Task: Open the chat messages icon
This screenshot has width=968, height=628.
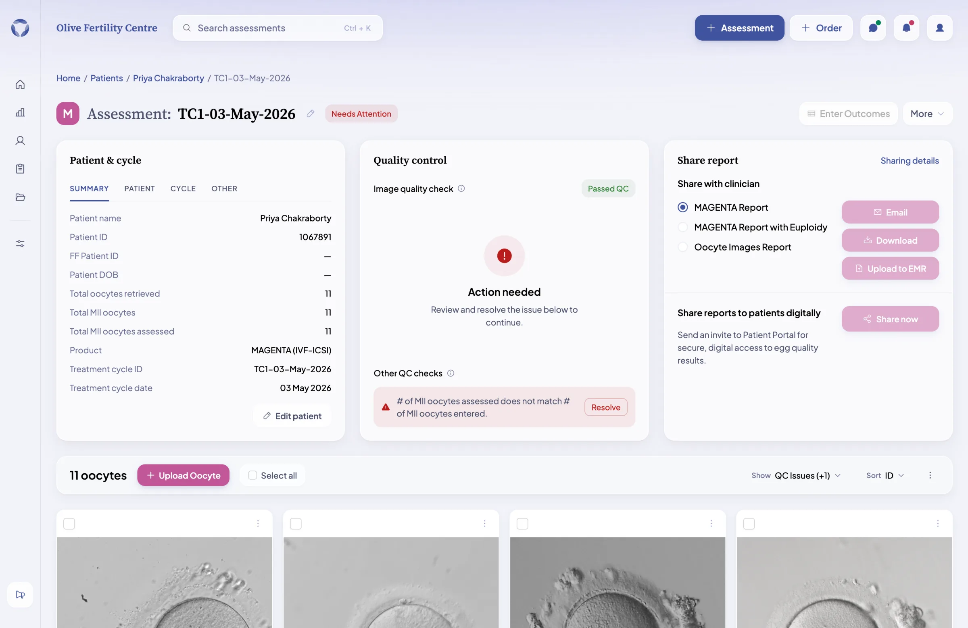Action: coord(873,28)
